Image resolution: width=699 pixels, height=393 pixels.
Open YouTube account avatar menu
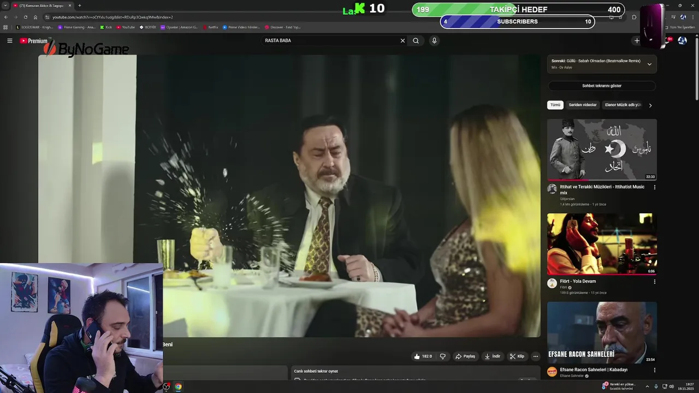point(682,40)
